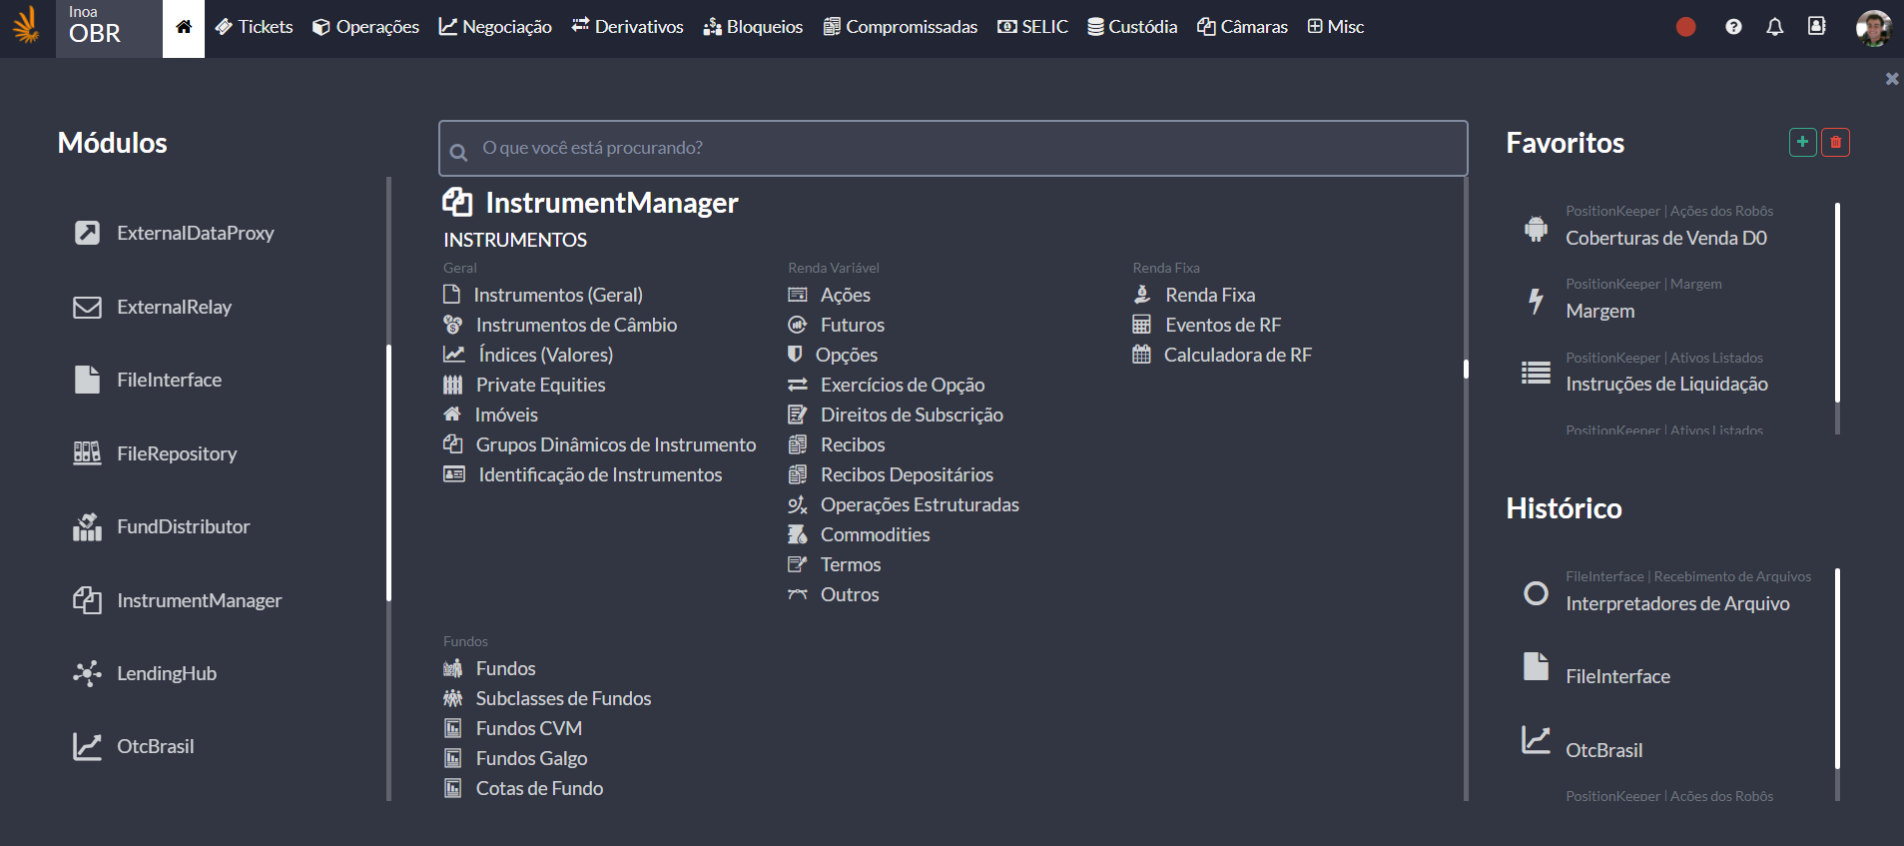This screenshot has height=846, width=1904.
Task: Open the Fundos CVM link
Action: click(x=528, y=728)
